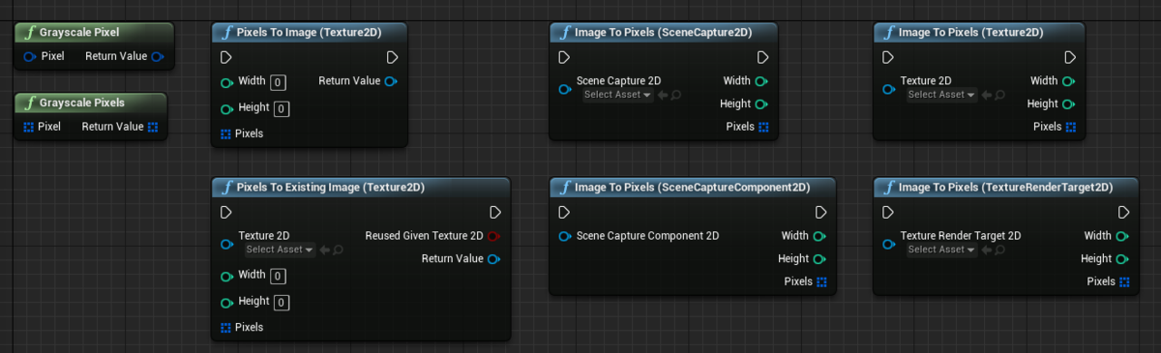
Task: Click Return Value pin on Grayscale Pixel node
Action: point(157,56)
